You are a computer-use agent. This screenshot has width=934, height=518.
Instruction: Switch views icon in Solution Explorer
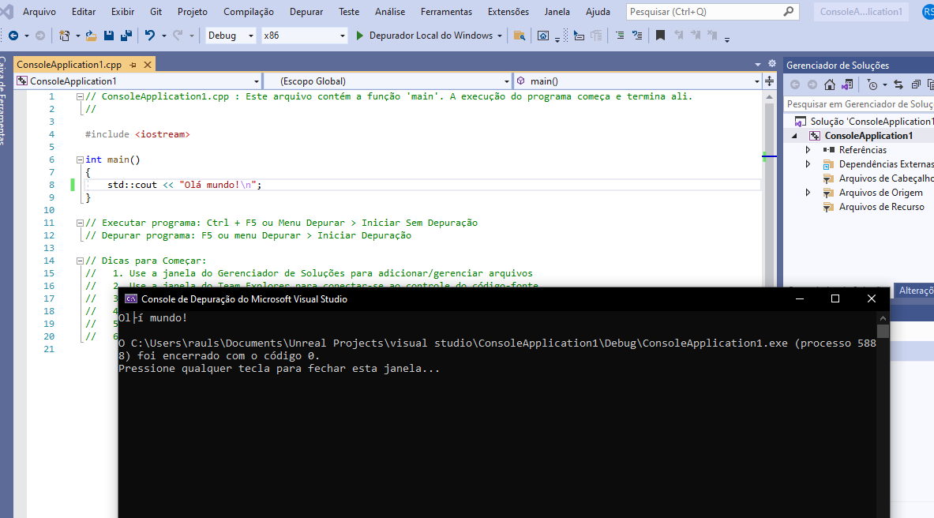tap(847, 84)
